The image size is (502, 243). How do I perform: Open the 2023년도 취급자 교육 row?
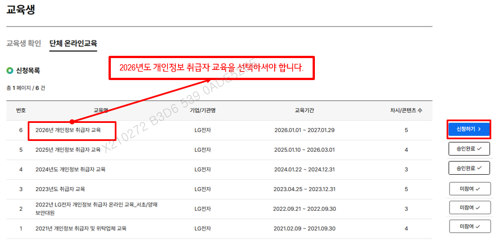coord(60,189)
